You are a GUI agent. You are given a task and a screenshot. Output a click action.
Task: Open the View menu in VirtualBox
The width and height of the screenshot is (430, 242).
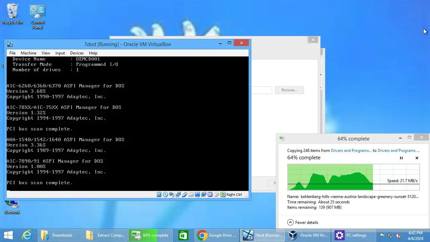pyautogui.click(x=46, y=53)
